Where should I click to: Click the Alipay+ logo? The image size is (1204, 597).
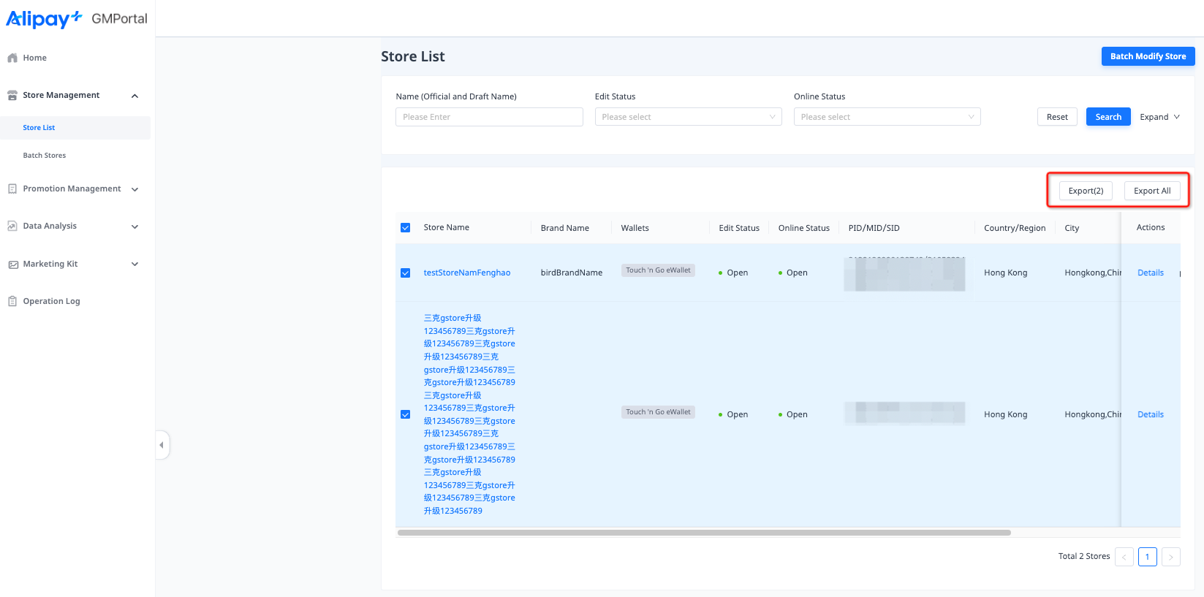click(44, 19)
